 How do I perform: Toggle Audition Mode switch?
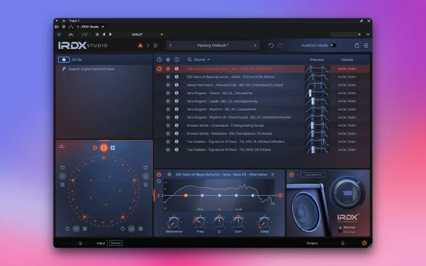point(333,45)
